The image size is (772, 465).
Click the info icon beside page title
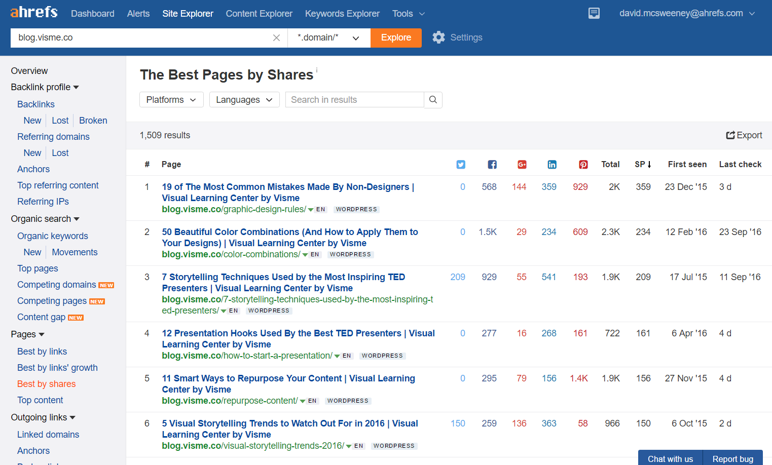[317, 70]
